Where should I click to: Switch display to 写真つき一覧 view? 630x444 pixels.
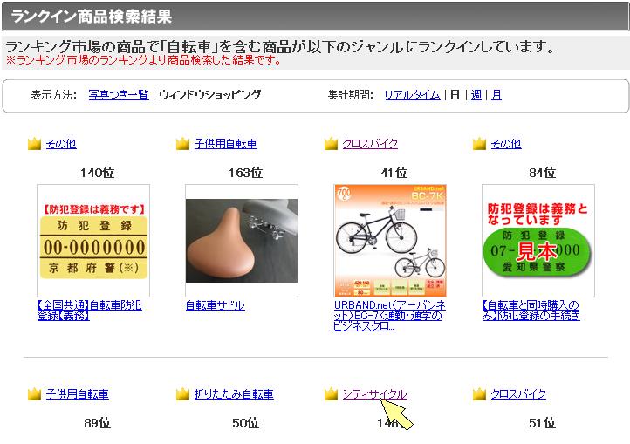point(119,95)
